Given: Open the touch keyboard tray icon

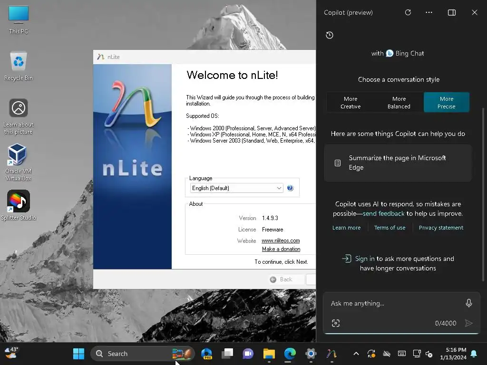Looking at the screenshot, I should point(401,354).
